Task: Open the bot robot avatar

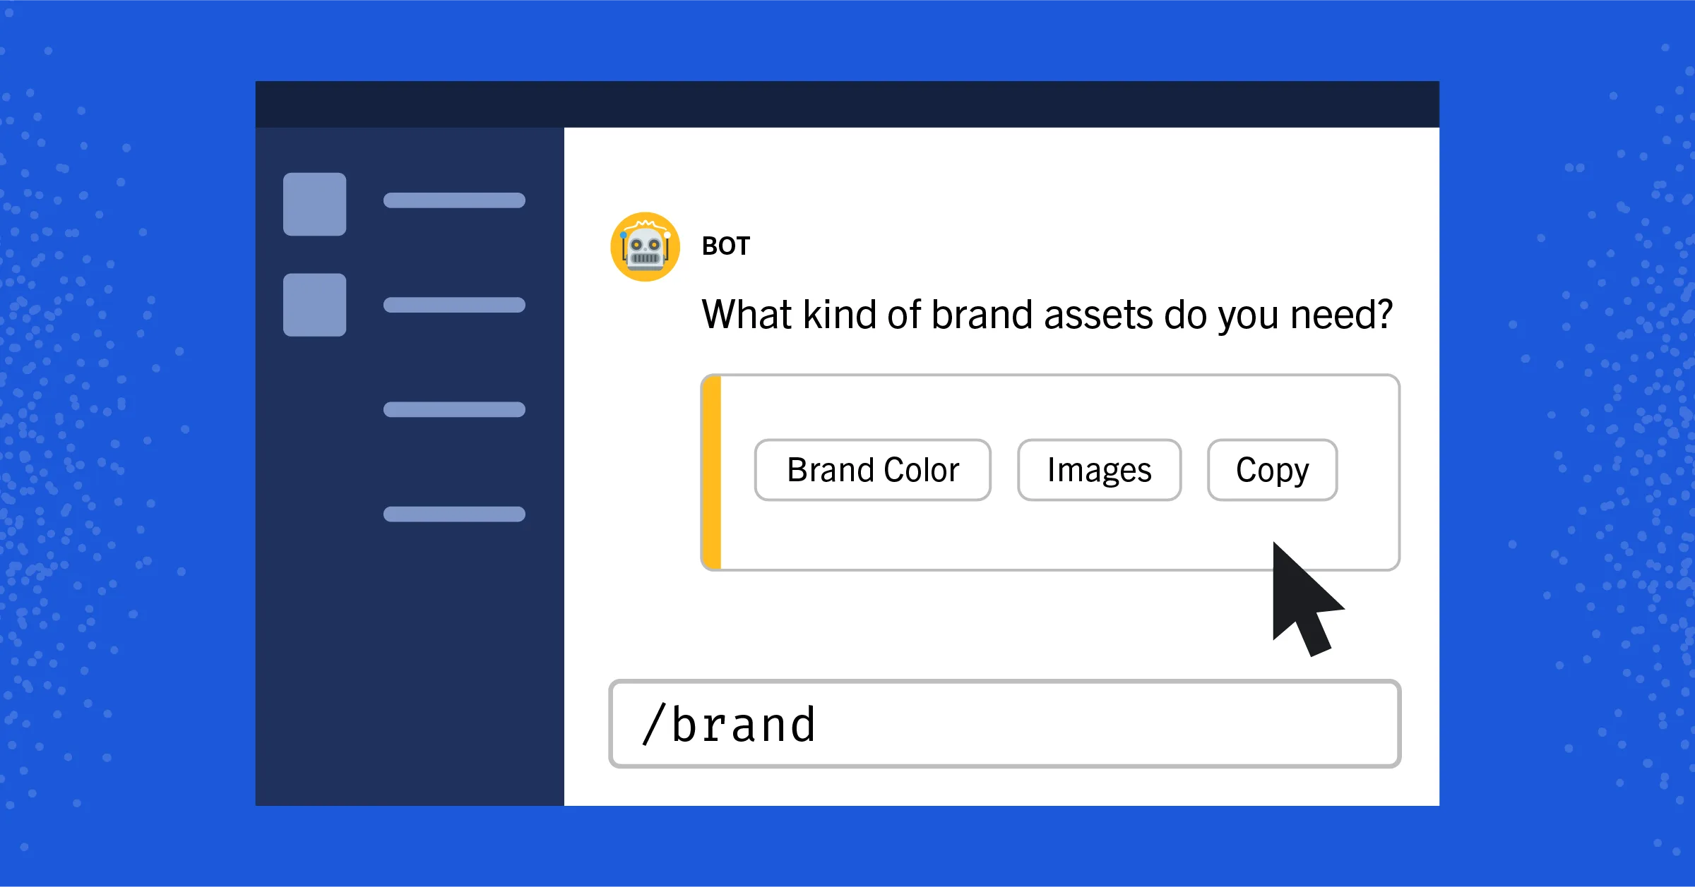Action: (x=645, y=247)
